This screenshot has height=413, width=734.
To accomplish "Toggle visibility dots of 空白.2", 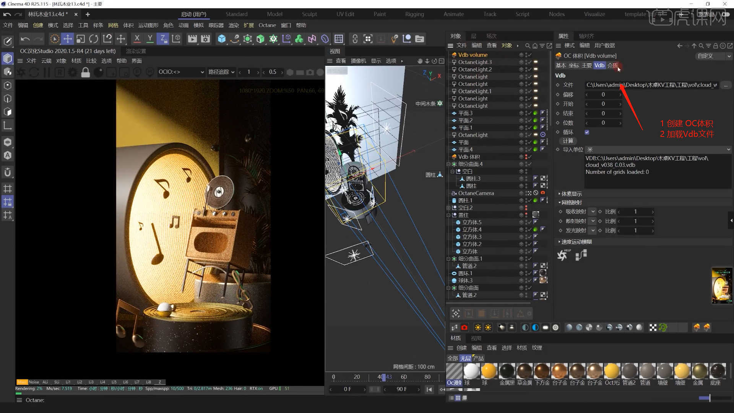I will pos(526,208).
